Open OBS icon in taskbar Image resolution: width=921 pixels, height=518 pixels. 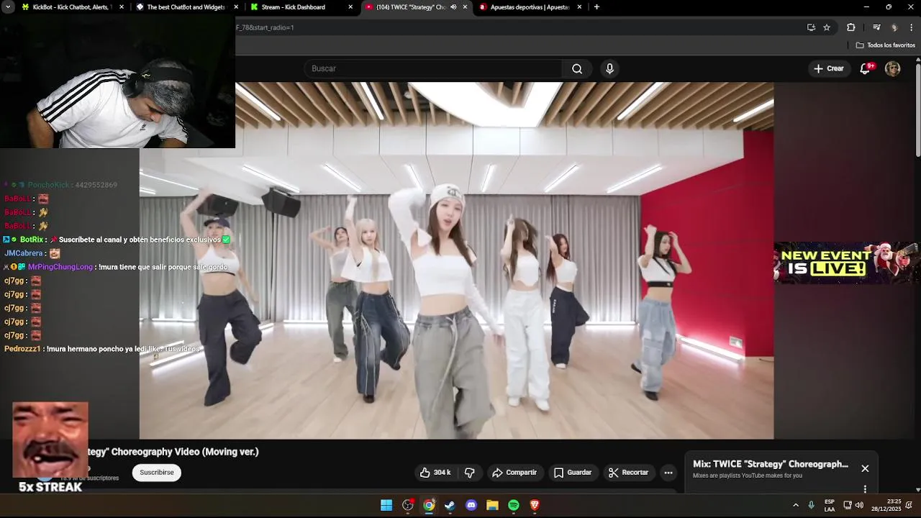408,505
